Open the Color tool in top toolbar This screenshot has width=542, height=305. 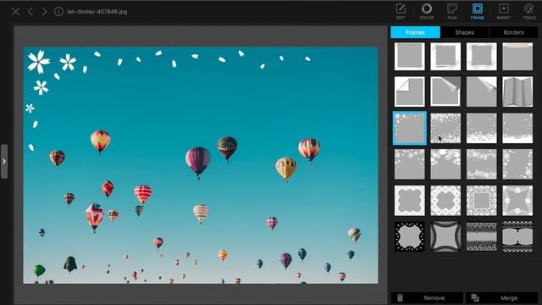pyautogui.click(x=427, y=11)
